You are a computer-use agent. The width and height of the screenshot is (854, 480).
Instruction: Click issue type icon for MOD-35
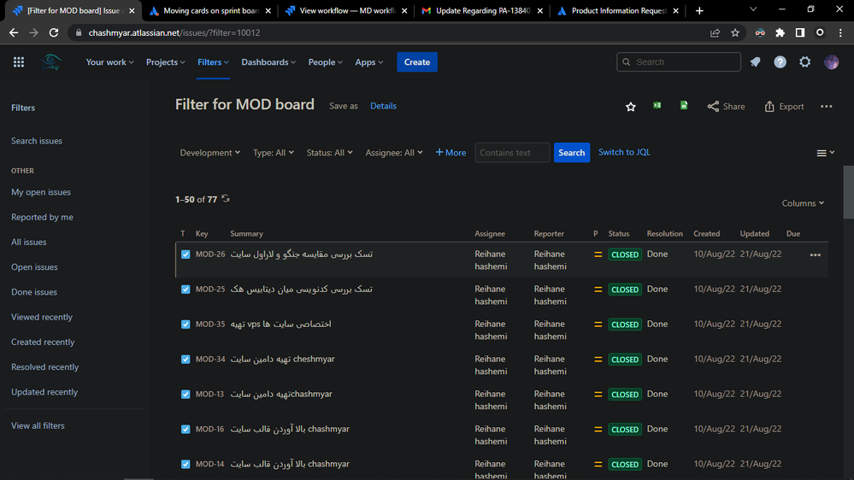186,325
